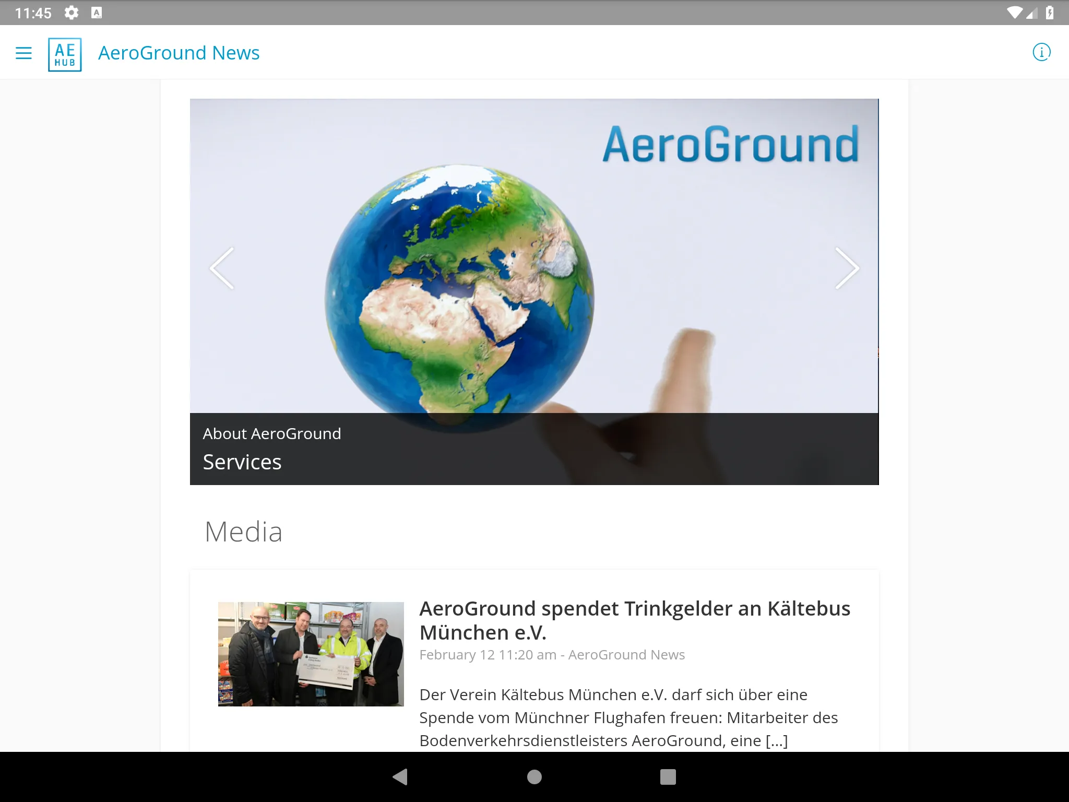Screen dimensions: 1069x802
Task: Open the article excerpt ending in […]
Action: 628,717
